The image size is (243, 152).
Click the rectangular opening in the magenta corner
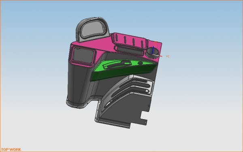coord(83,56)
